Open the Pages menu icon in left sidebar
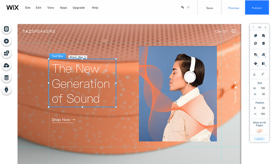This screenshot has width=271, height=164. pyautogui.click(x=7, y=29)
